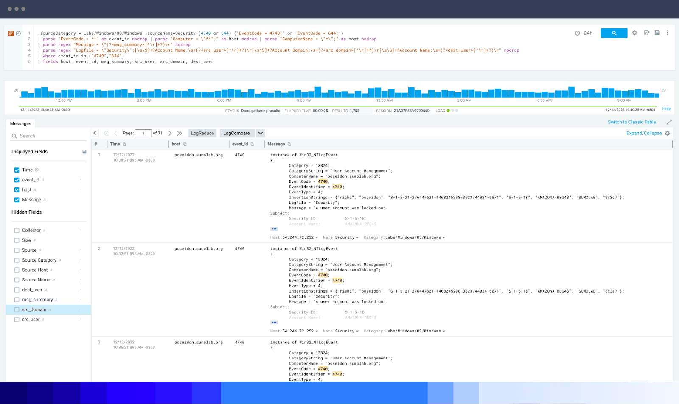Screen dimensions: 679x404
Task: Collapse the left fields panel arrow
Action: (95, 133)
